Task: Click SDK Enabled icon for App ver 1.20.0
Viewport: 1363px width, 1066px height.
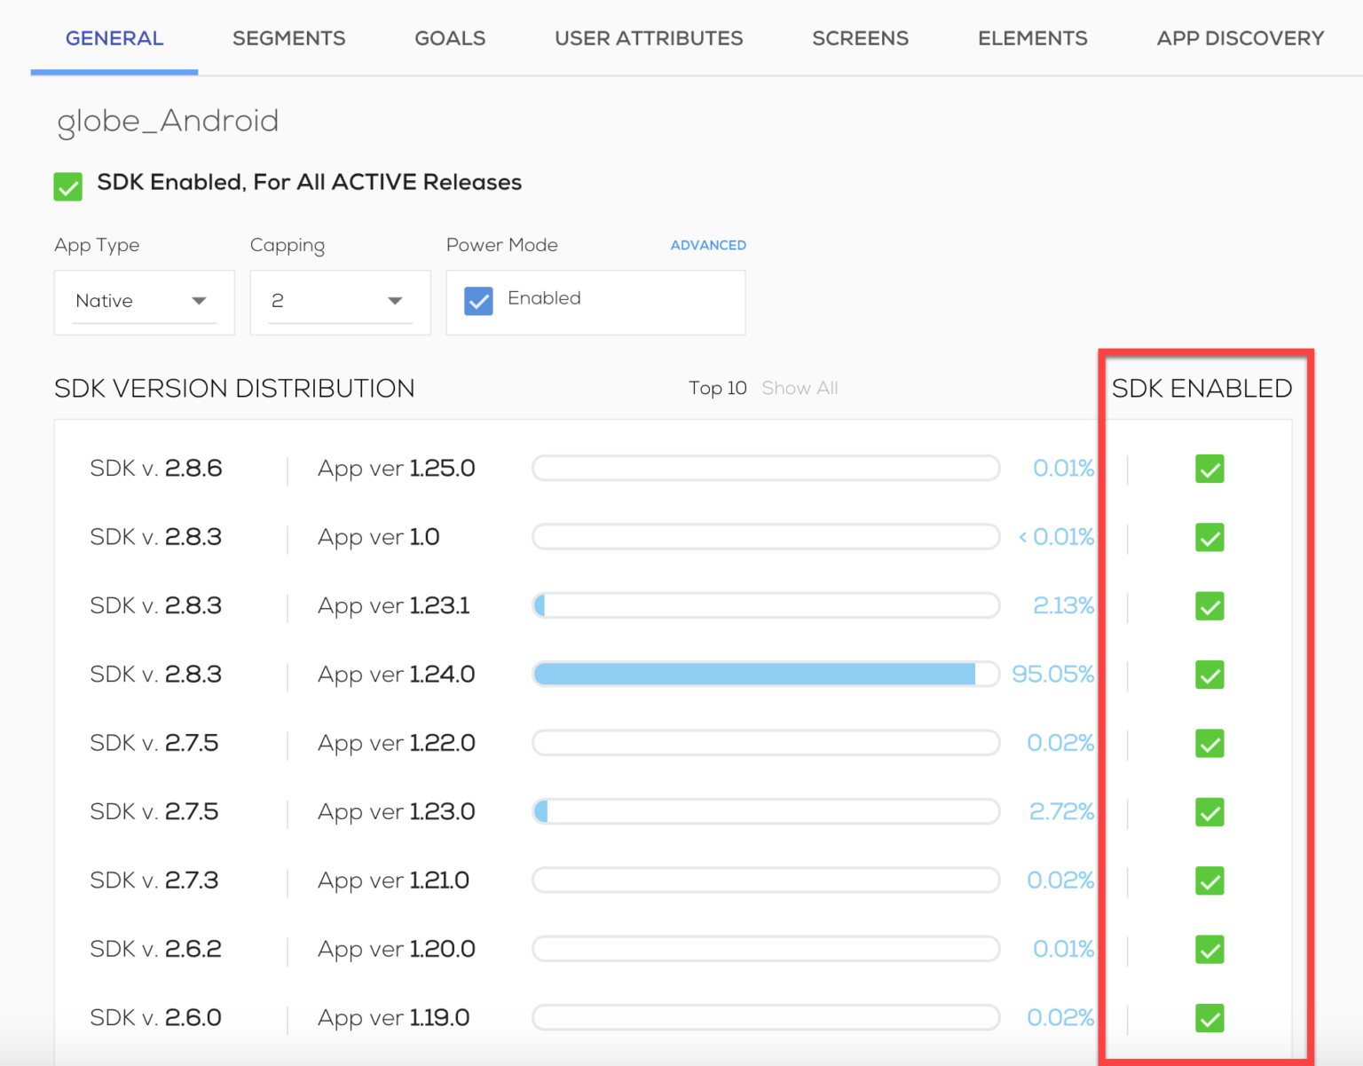Action: (x=1209, y=950)
